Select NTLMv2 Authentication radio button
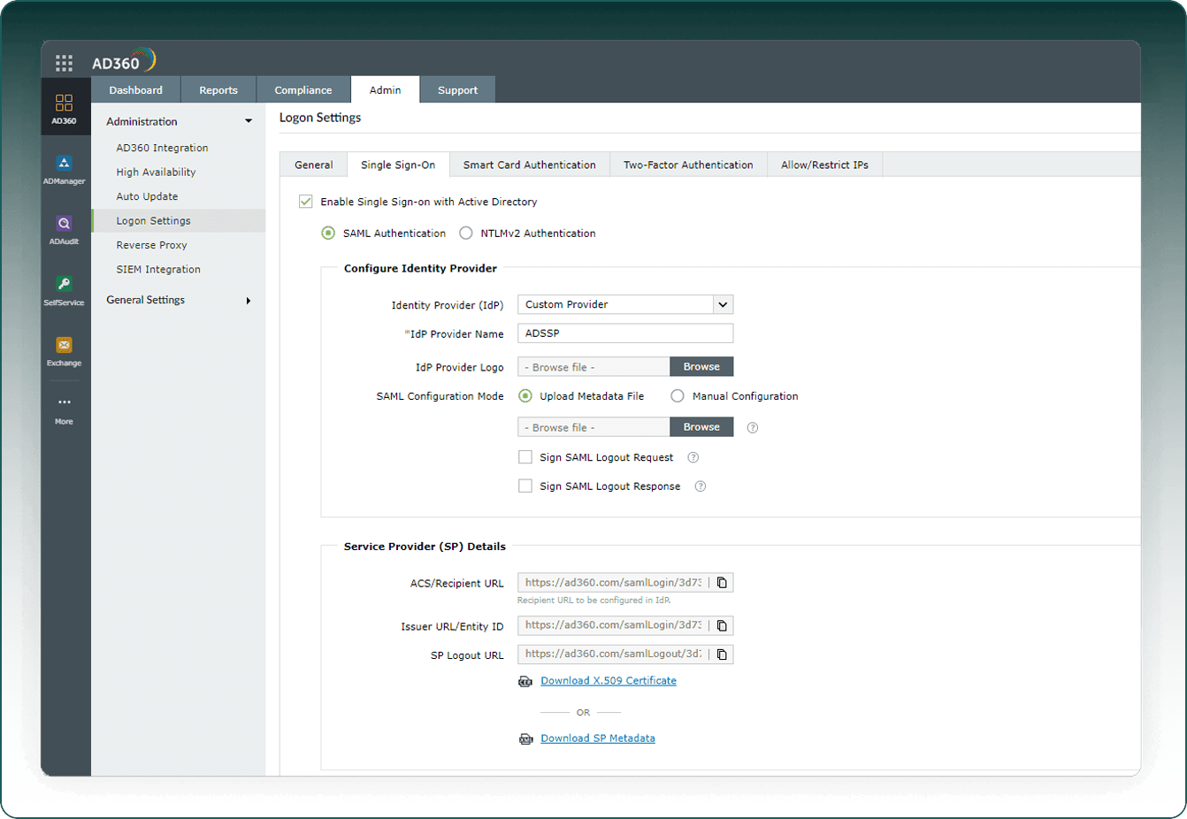This screenshot has width=1187, height=819. 466,233
